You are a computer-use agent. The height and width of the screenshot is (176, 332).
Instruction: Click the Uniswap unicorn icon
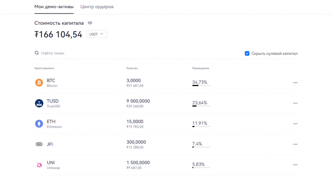[39, 165]
